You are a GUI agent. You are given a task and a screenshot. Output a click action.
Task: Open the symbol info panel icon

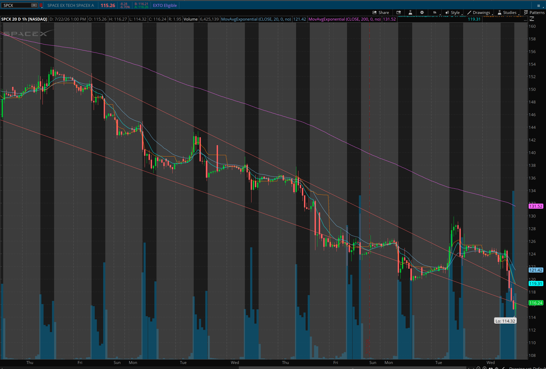398,12
